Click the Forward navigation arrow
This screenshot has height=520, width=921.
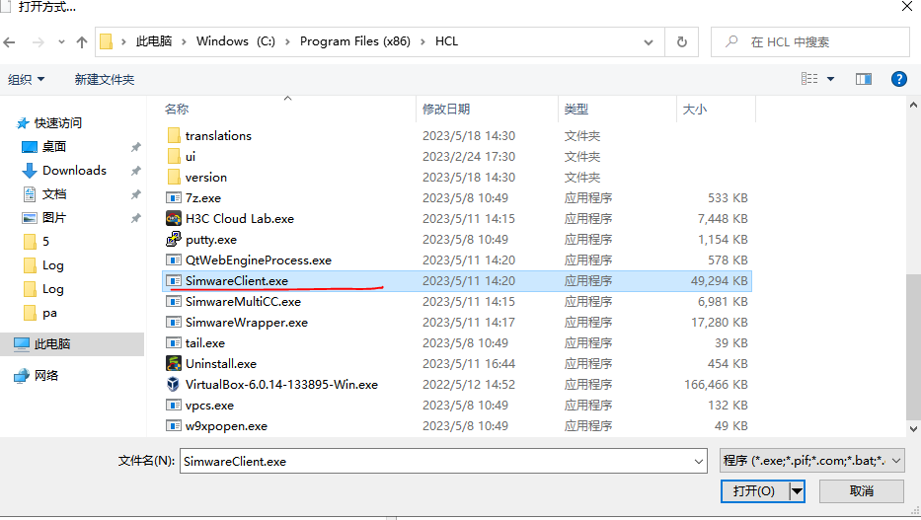point(38,42)
